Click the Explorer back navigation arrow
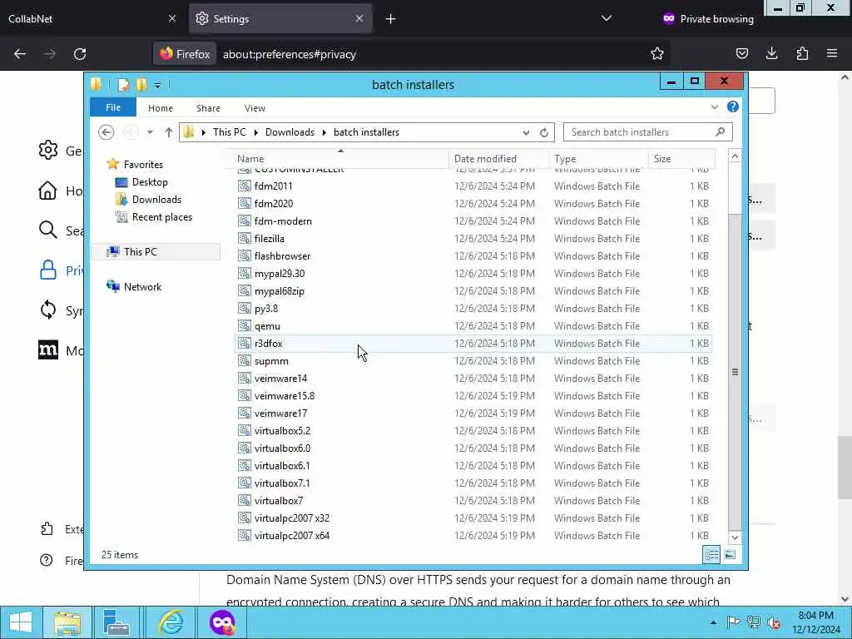The width and height of the screenshot is (852, 639). [x=106, y=132]
